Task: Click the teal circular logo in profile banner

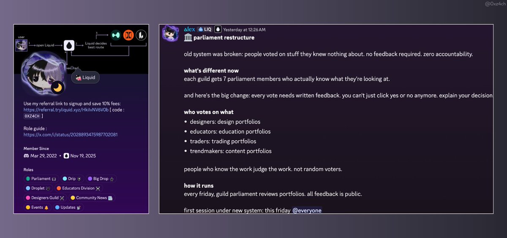Action: [116, 35]
